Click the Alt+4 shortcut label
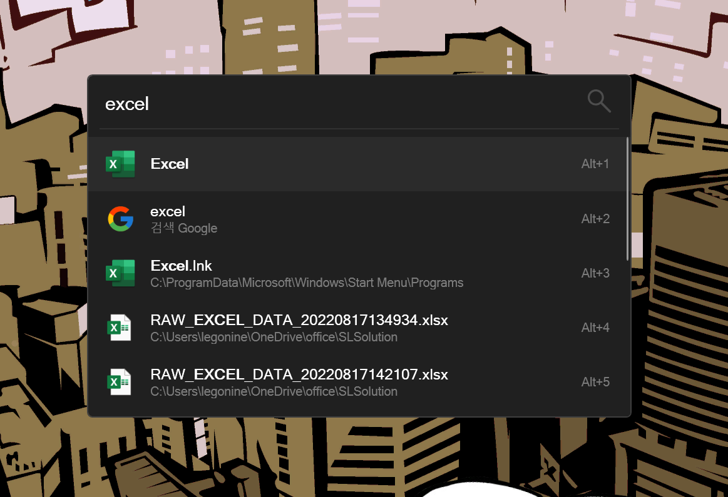Image resolution: width=728 pixels, height=497 pixels. (595, 328)
